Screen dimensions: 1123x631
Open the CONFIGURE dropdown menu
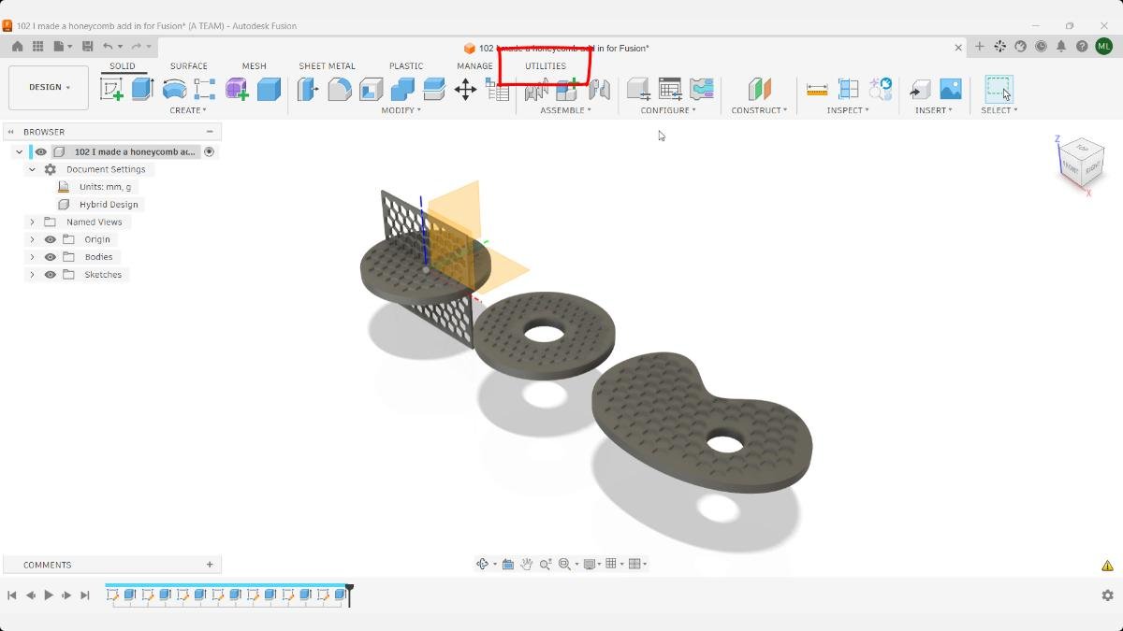668,110
